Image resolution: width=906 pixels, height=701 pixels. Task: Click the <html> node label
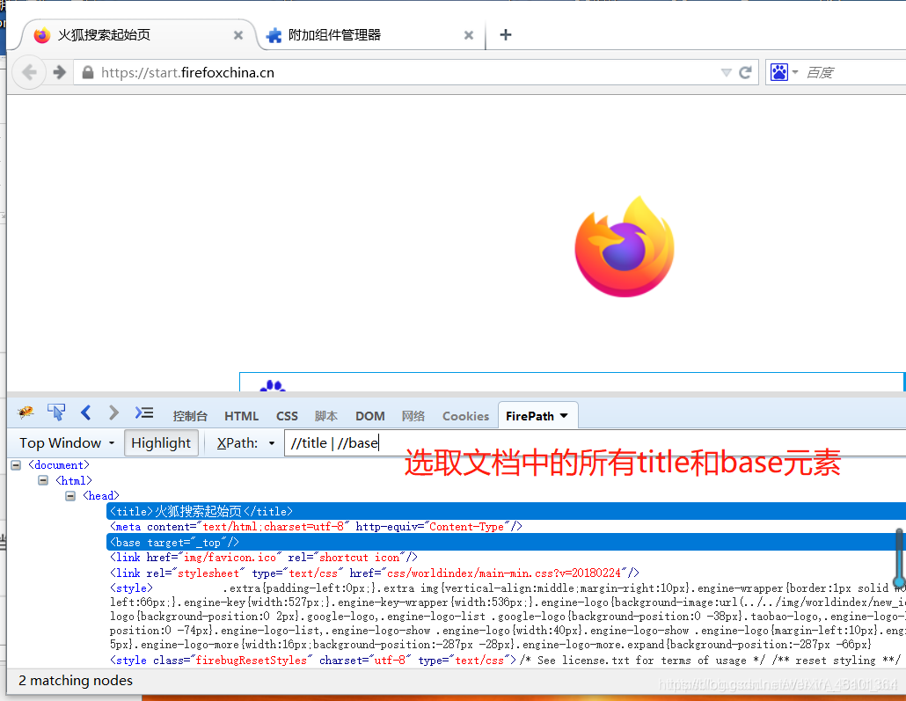(74, 480)
